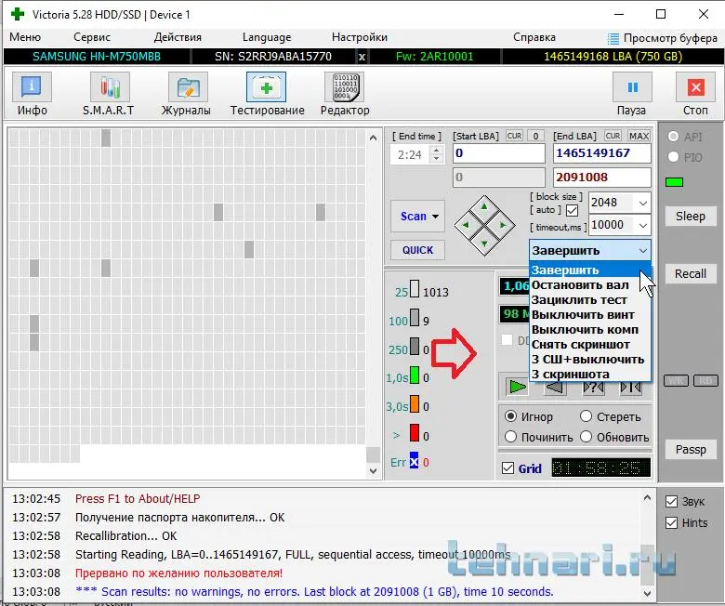The width and height of the screenshot is (725, 606).
Task: Open the block size 2048 dropdown
Action: (642, 203)
